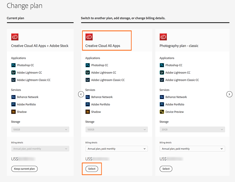Click Adobe Lightroom CC icon in current plan card
This screenshot has width=235, height=182.
click(x=14, y=73)
